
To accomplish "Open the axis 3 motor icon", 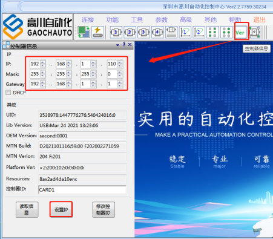I will [x=143, y=32].
